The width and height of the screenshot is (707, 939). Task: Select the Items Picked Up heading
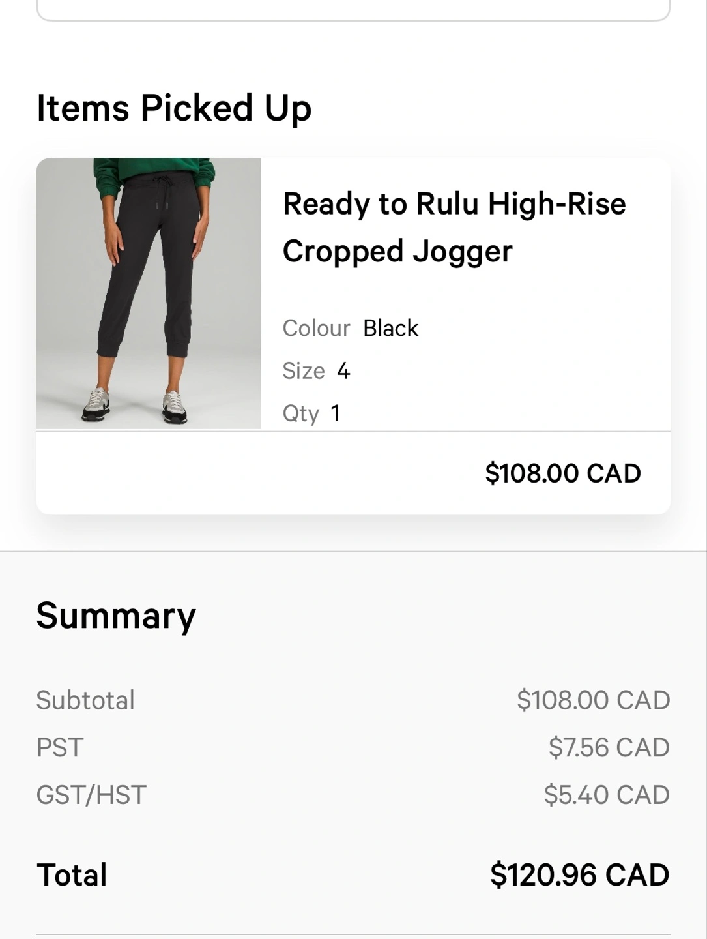[x=174, y=108]
